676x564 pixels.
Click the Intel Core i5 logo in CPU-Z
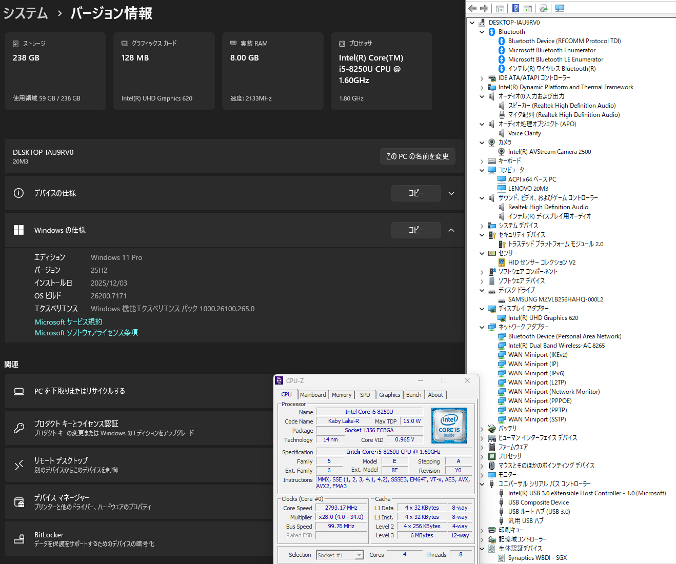449,426
